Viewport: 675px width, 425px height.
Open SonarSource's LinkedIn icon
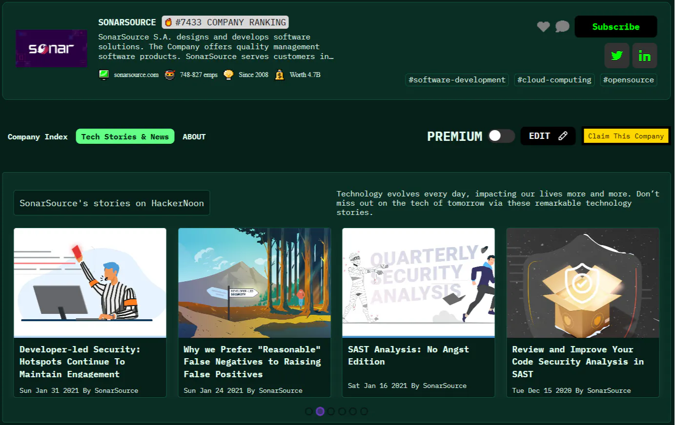[x=645, y=56]
